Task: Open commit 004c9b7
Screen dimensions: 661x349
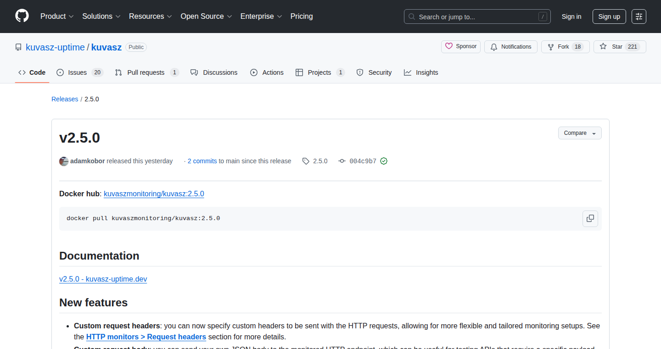Action: 358,161
